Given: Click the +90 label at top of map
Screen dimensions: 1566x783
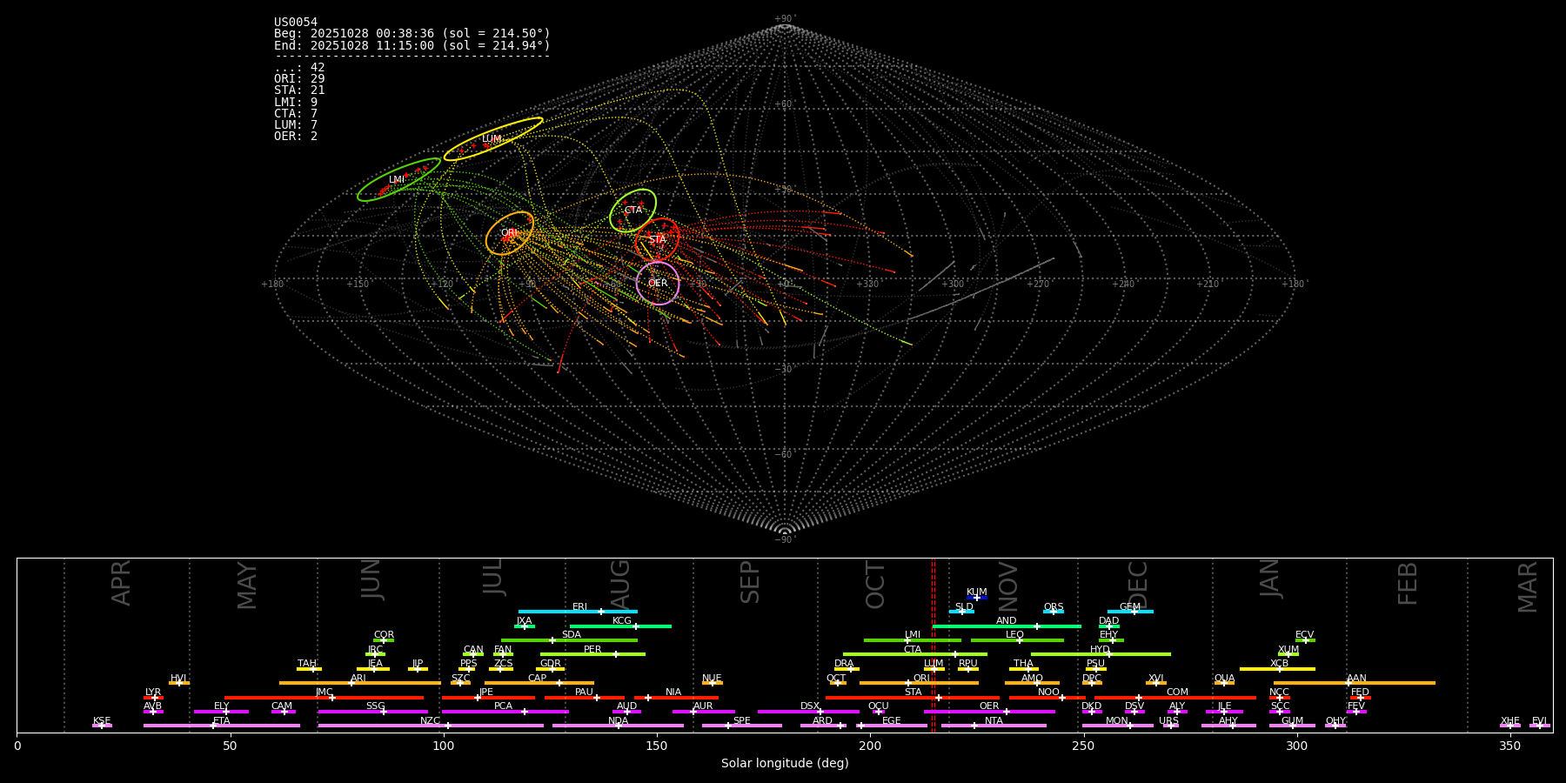Looking at the screenshot, I should [x=784, y=19].
